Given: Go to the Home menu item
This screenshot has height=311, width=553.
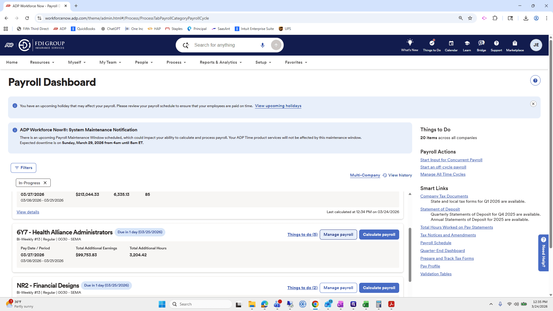Looking at the screenshot, I should 12,62.
